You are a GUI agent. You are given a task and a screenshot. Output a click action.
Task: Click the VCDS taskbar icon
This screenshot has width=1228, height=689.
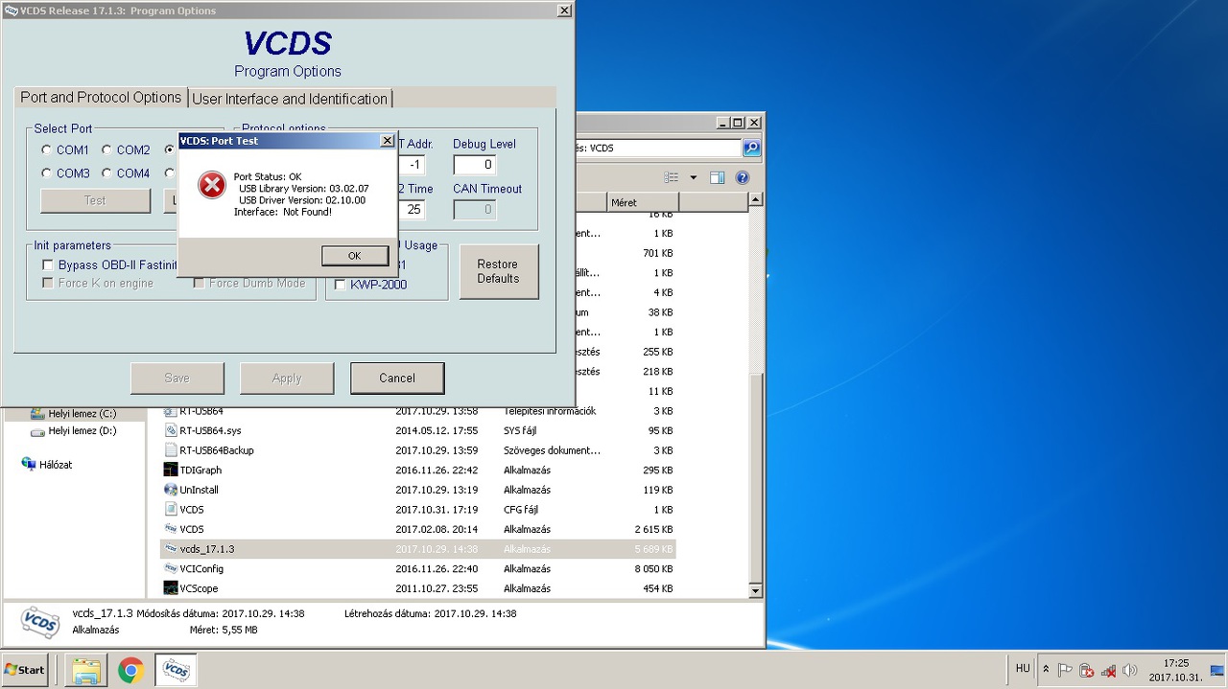tap(177, 670)
